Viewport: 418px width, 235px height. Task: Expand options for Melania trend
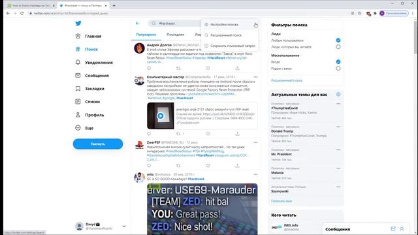tap(338, 168)
